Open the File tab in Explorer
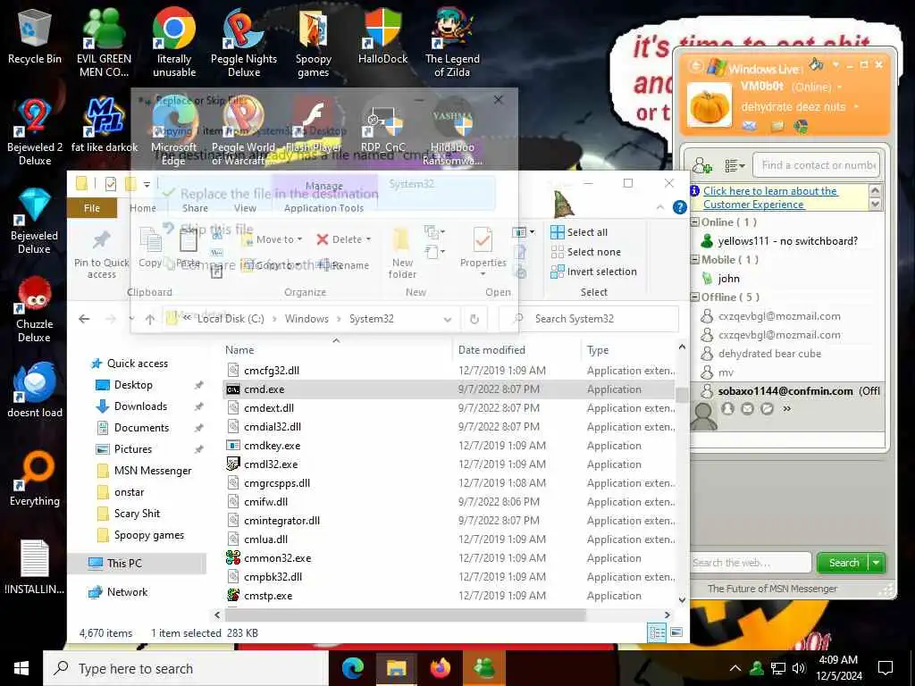This screenshot has height=686, width=915. tap(92, 208)
